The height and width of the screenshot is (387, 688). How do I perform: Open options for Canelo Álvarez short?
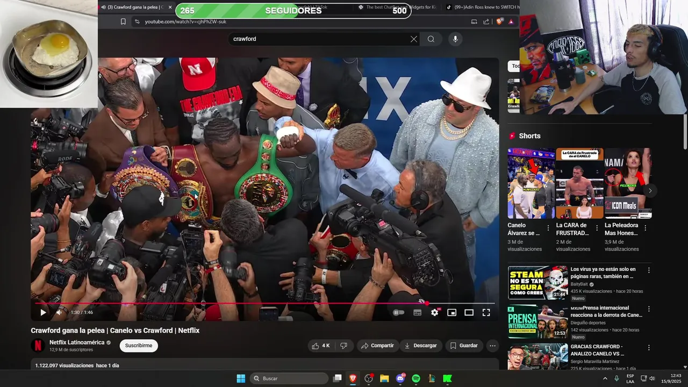(548, 228)
